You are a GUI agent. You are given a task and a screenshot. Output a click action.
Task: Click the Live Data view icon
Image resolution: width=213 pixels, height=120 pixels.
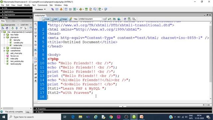(x=70, y=19)
